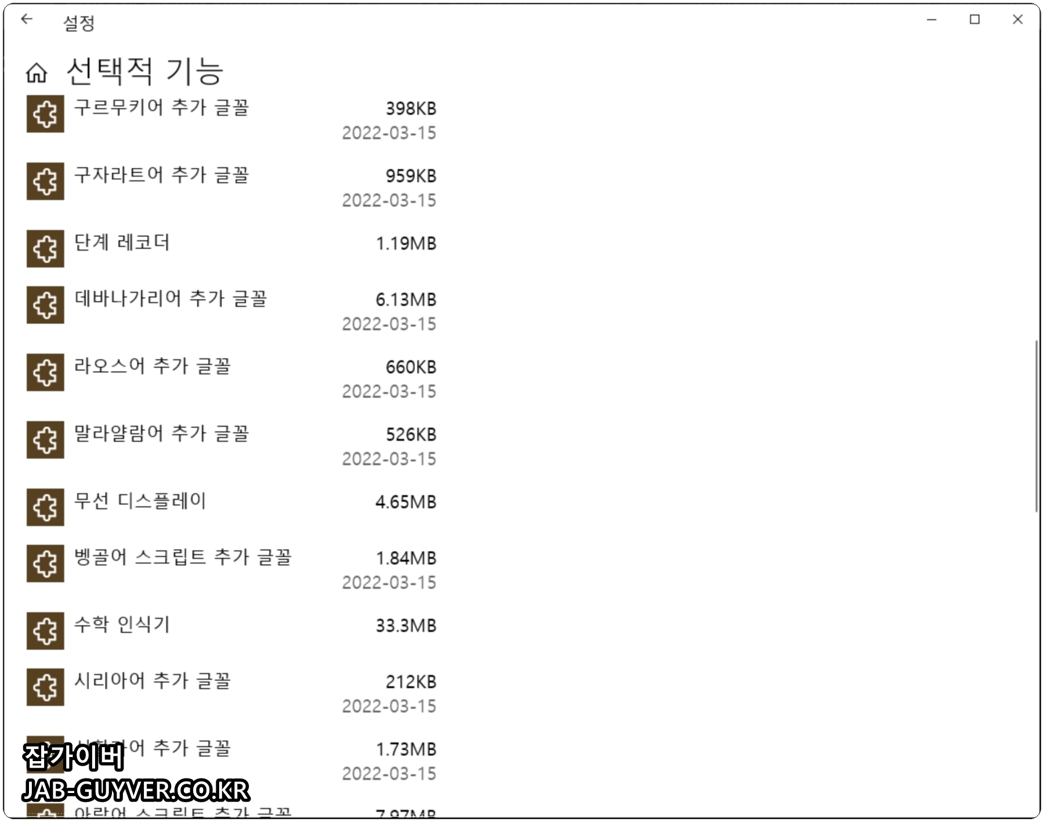
Task: Click the 1.73MB size value
Action: pos(406,749)
